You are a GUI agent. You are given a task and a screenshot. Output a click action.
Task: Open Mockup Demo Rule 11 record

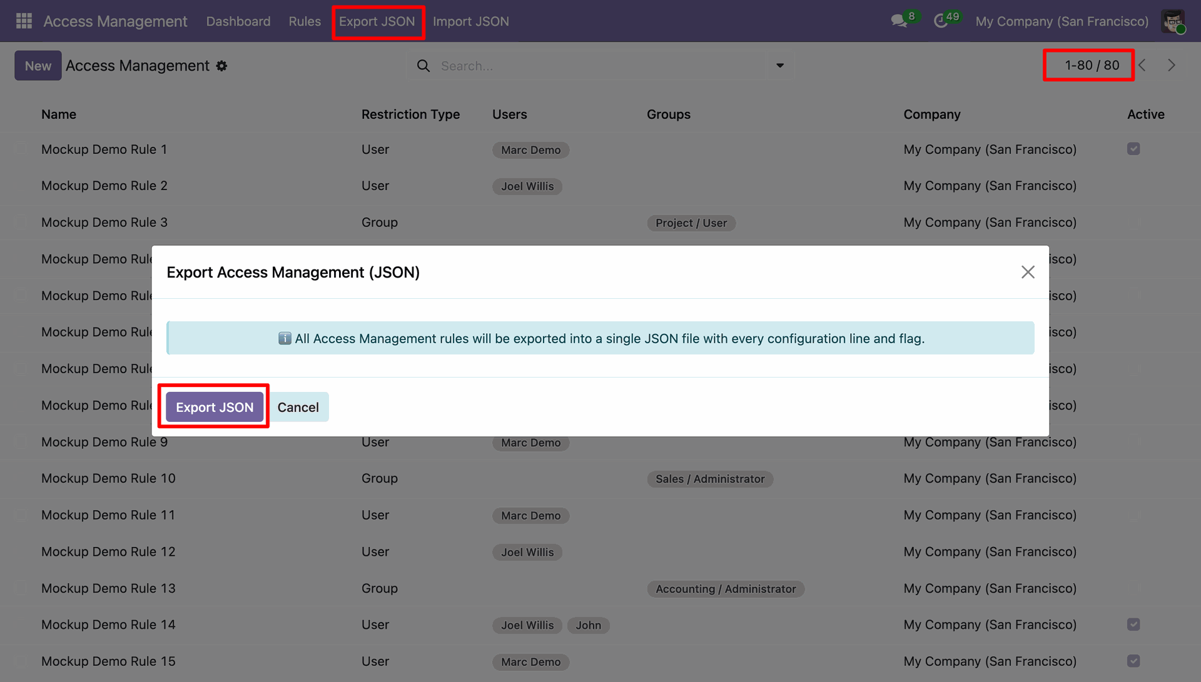click(x=108, y=515)
